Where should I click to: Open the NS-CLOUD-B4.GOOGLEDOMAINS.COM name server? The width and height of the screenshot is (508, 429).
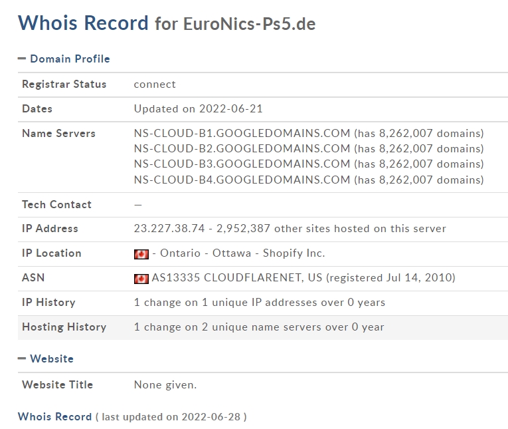click(242, 180)
